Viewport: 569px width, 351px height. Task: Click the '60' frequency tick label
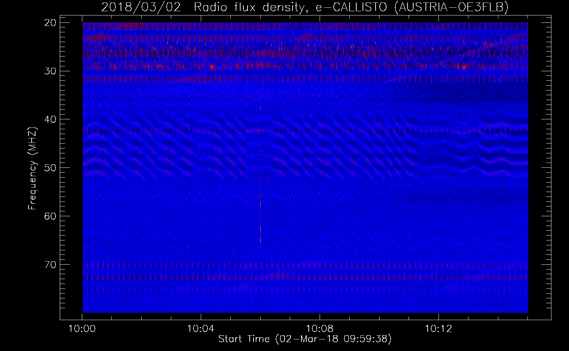click(x=51, y=216)
